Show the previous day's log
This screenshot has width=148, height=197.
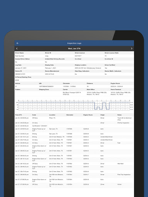[17, 48]
